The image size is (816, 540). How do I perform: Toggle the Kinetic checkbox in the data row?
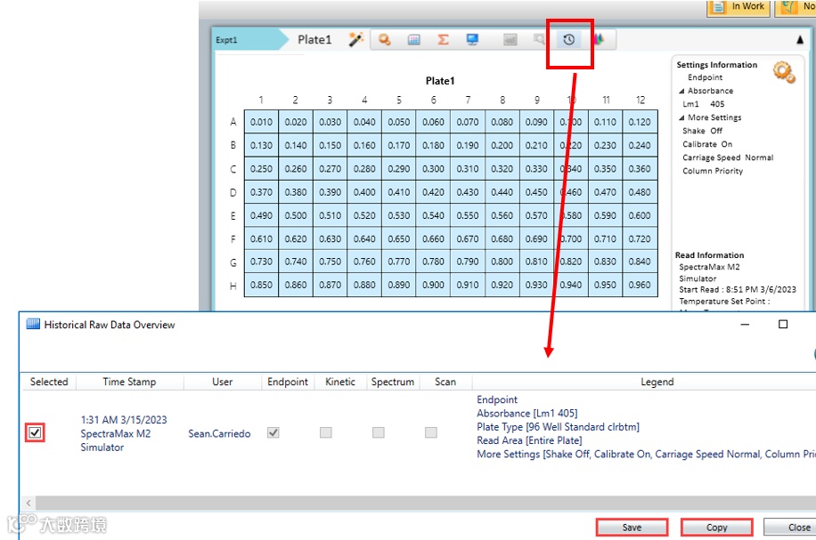pyautogui.click(x=326, y=432)
